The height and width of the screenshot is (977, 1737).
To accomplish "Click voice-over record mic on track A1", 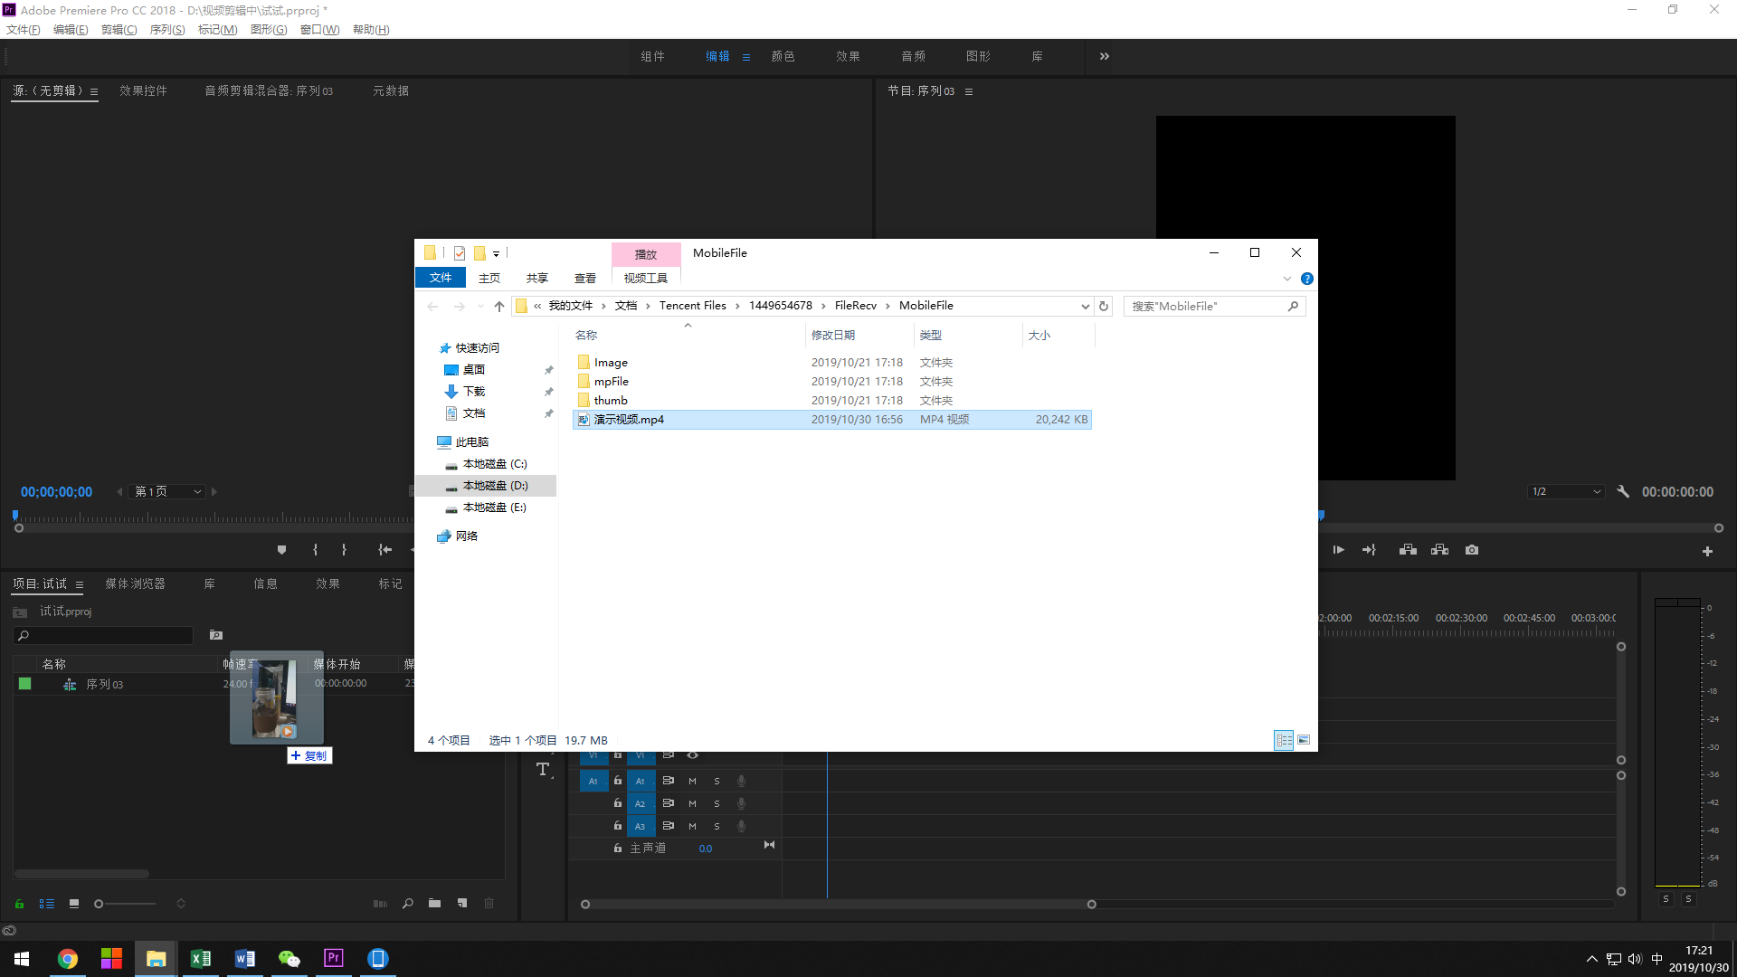I will coord(741,781).
